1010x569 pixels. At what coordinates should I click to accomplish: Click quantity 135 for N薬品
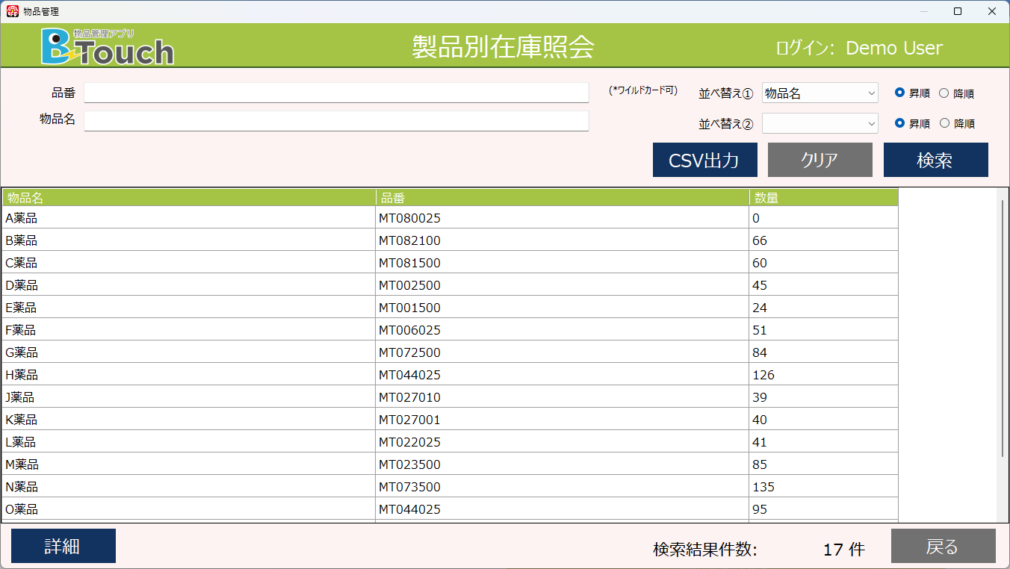763,487
